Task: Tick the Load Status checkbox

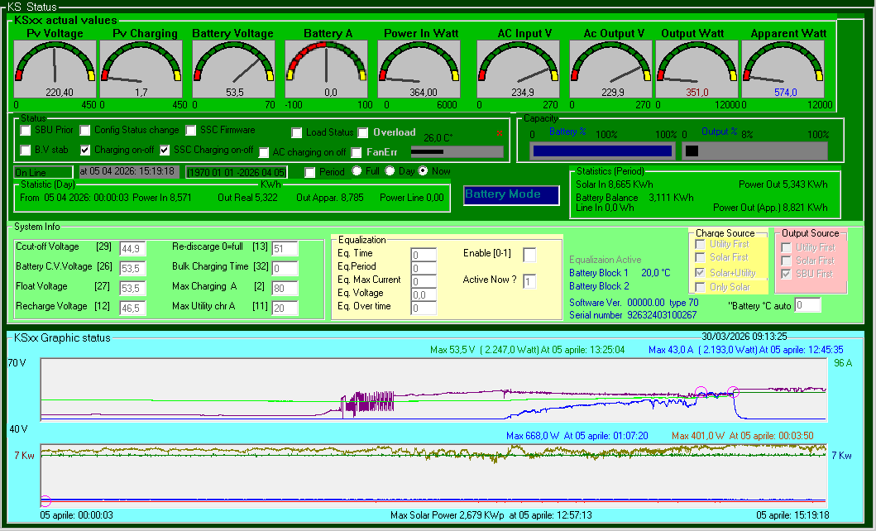Action: (x=298, y=133)
